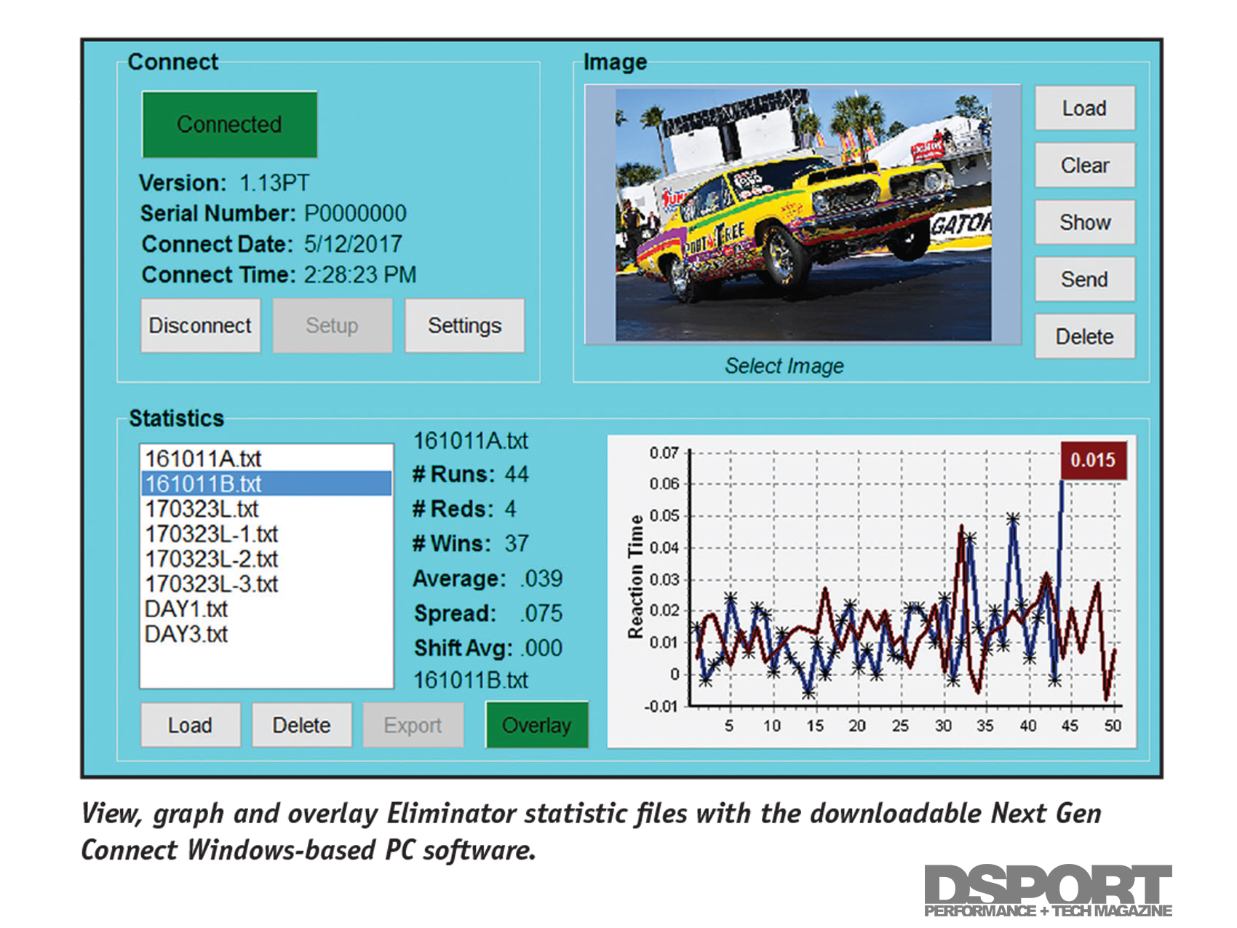Clear the loaded image
The width and height of the screenshot is (1237, 928).
click(1084, 165)
